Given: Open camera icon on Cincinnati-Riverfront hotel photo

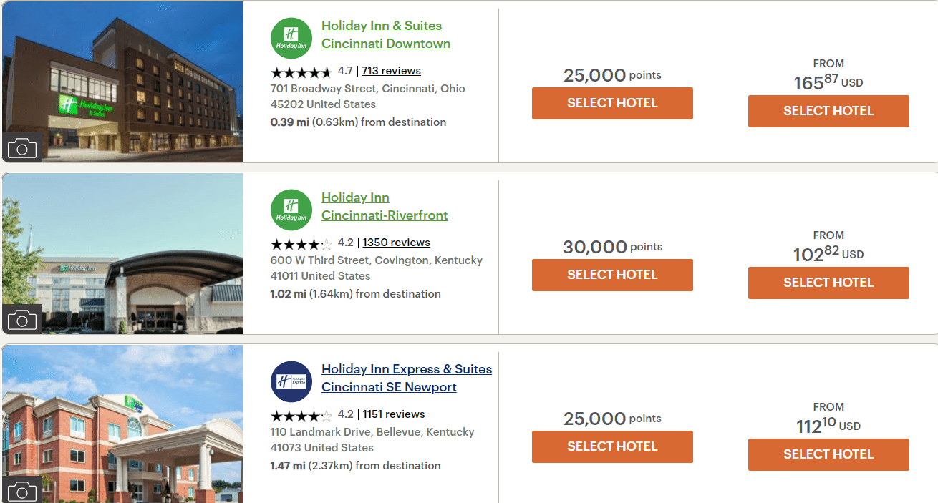Looking at the screenshot, I should pyautogui.click(x=22, y=320).
